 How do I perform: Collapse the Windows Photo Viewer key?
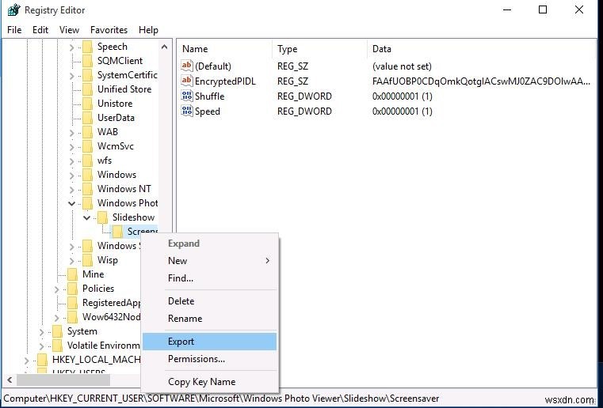point(72,203)
